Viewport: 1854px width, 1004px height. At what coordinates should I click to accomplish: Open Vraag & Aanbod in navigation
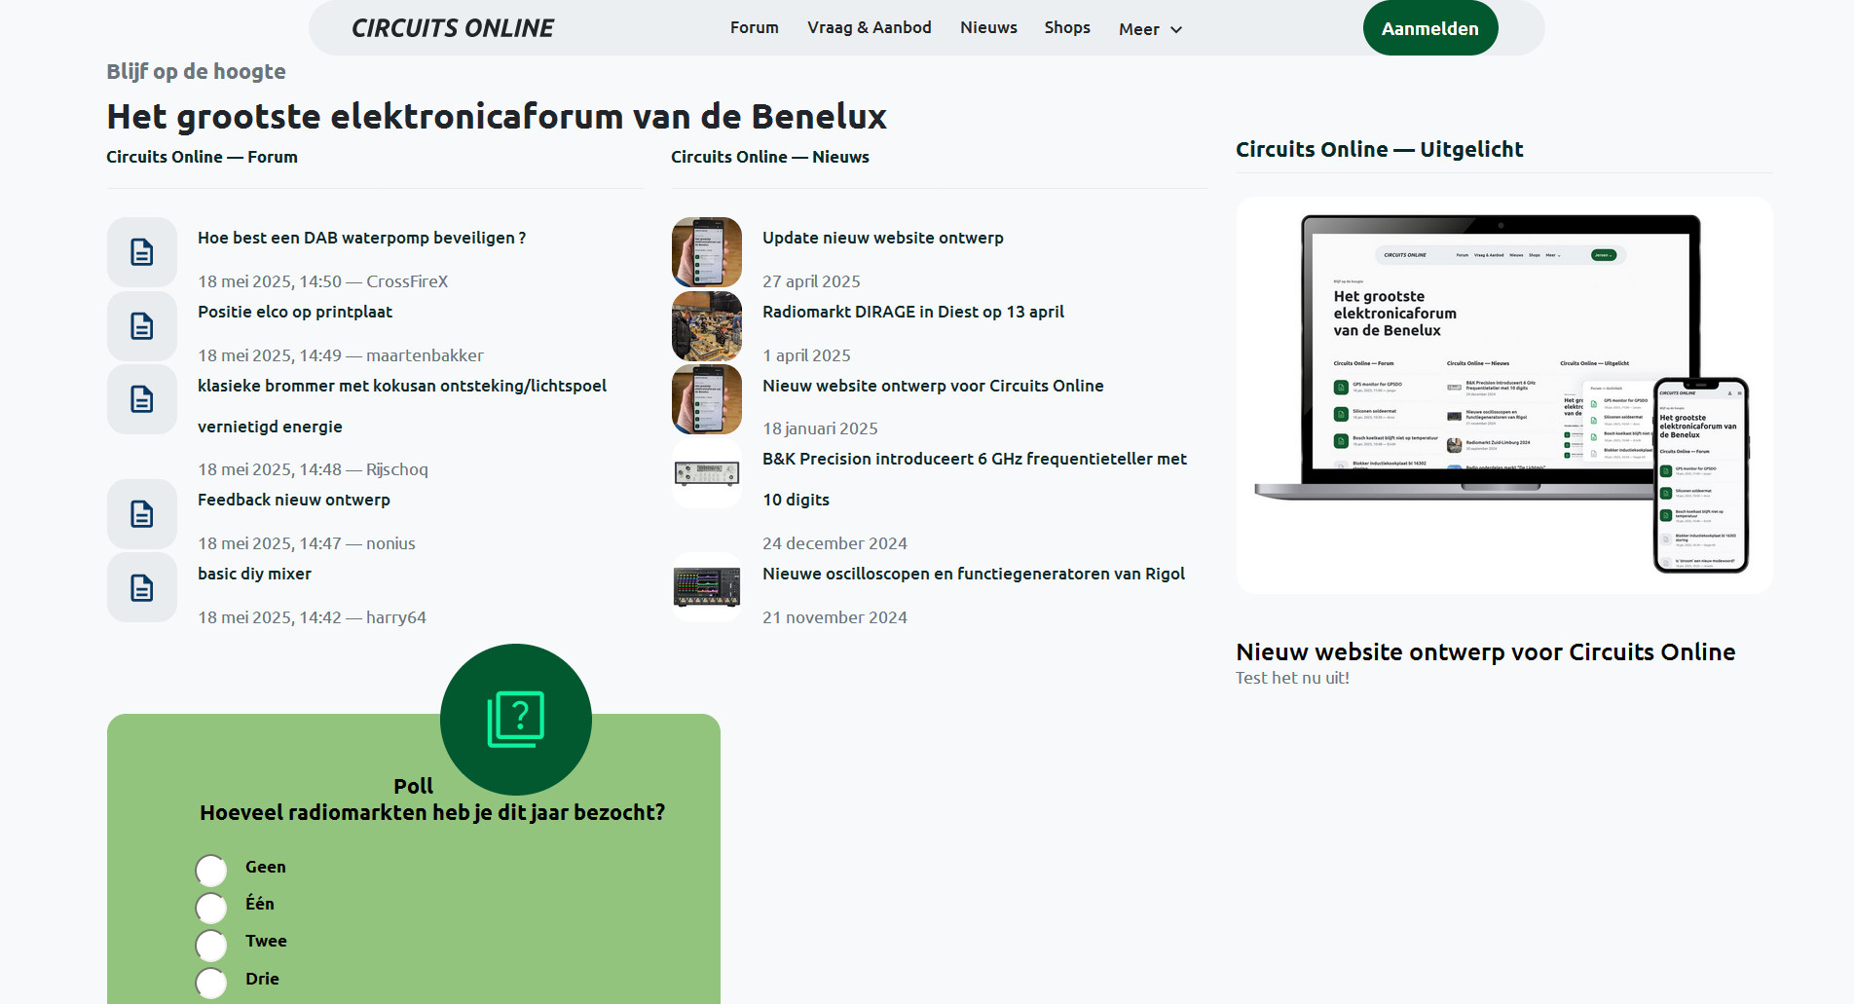click(870, 27)
